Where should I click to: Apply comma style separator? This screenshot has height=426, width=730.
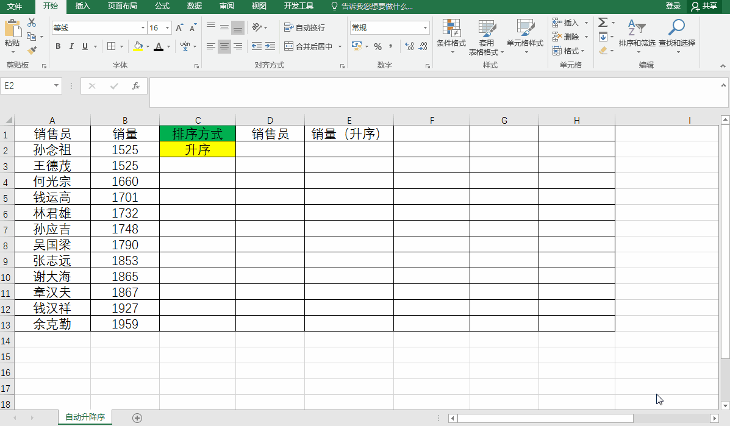click(390, 46)
